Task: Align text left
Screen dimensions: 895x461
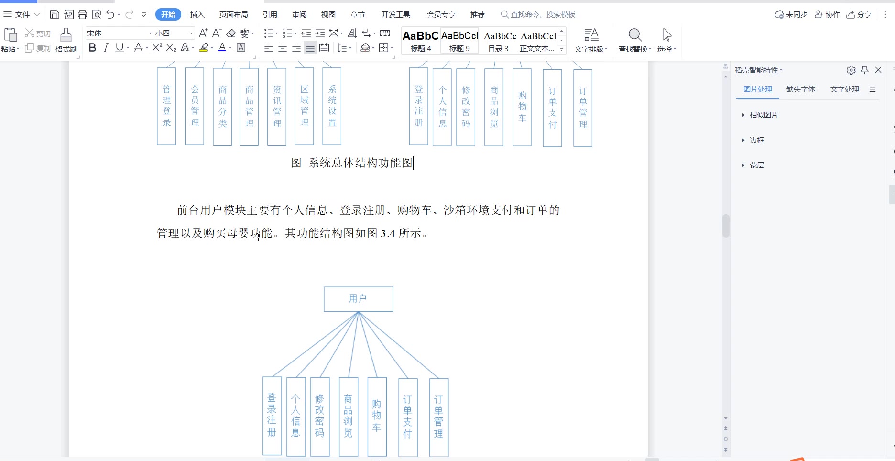Action: tap(269, 47)
